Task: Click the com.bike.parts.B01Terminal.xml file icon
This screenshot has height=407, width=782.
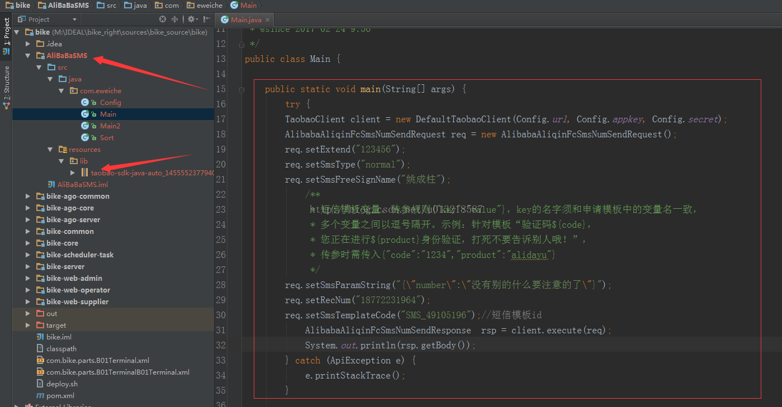Action: [40, 360]
